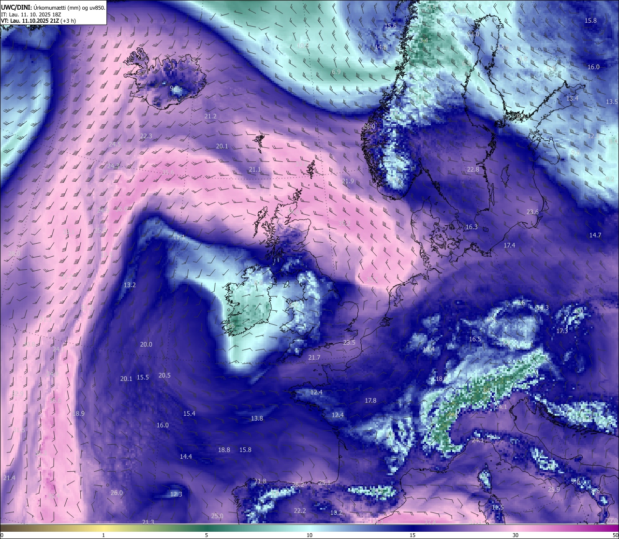This screenshot has height=539, width=619.
Task: Click the 12.3 value northwest of Spain
Action: [176, 495]
